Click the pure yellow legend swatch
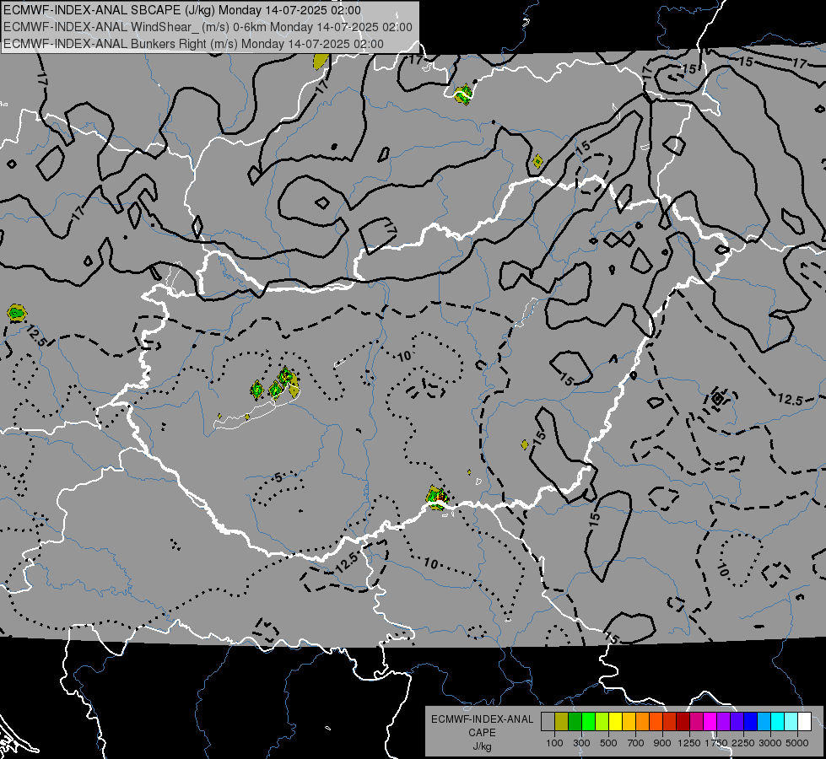The image size is (826, 759). (x=615, y=721)
